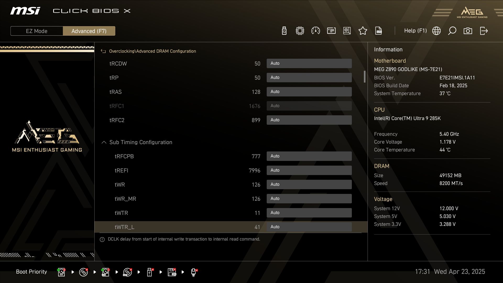Viewport: 503px width, 283px height.
Task: Click the tREFI current value 7996
Action: pyautogui.click(x=254, y=171)
